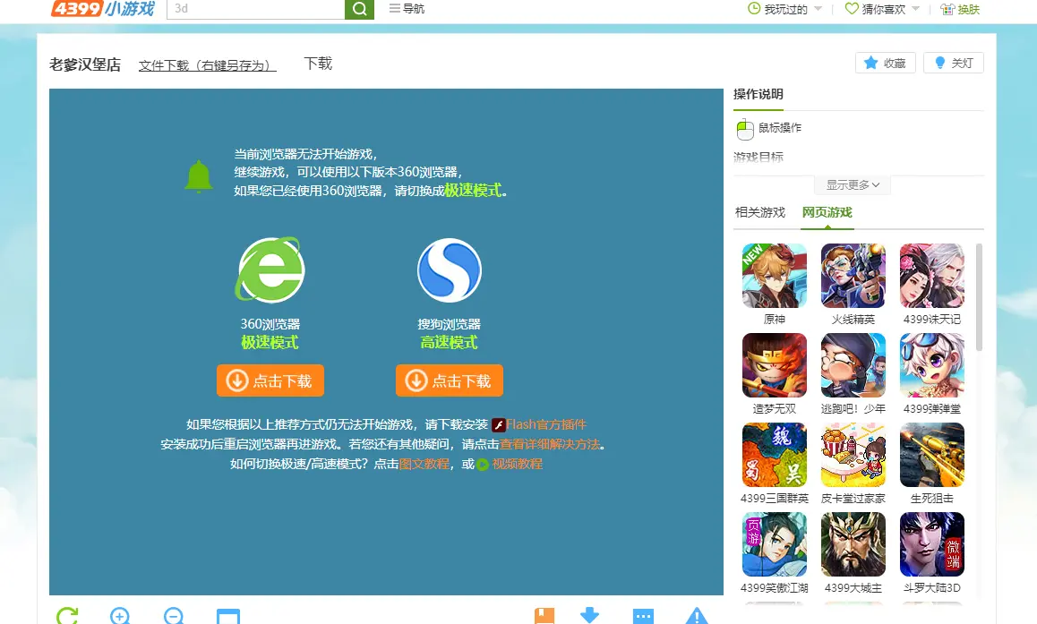Expand the 我玩过的 dropdown

pos(818,9)
